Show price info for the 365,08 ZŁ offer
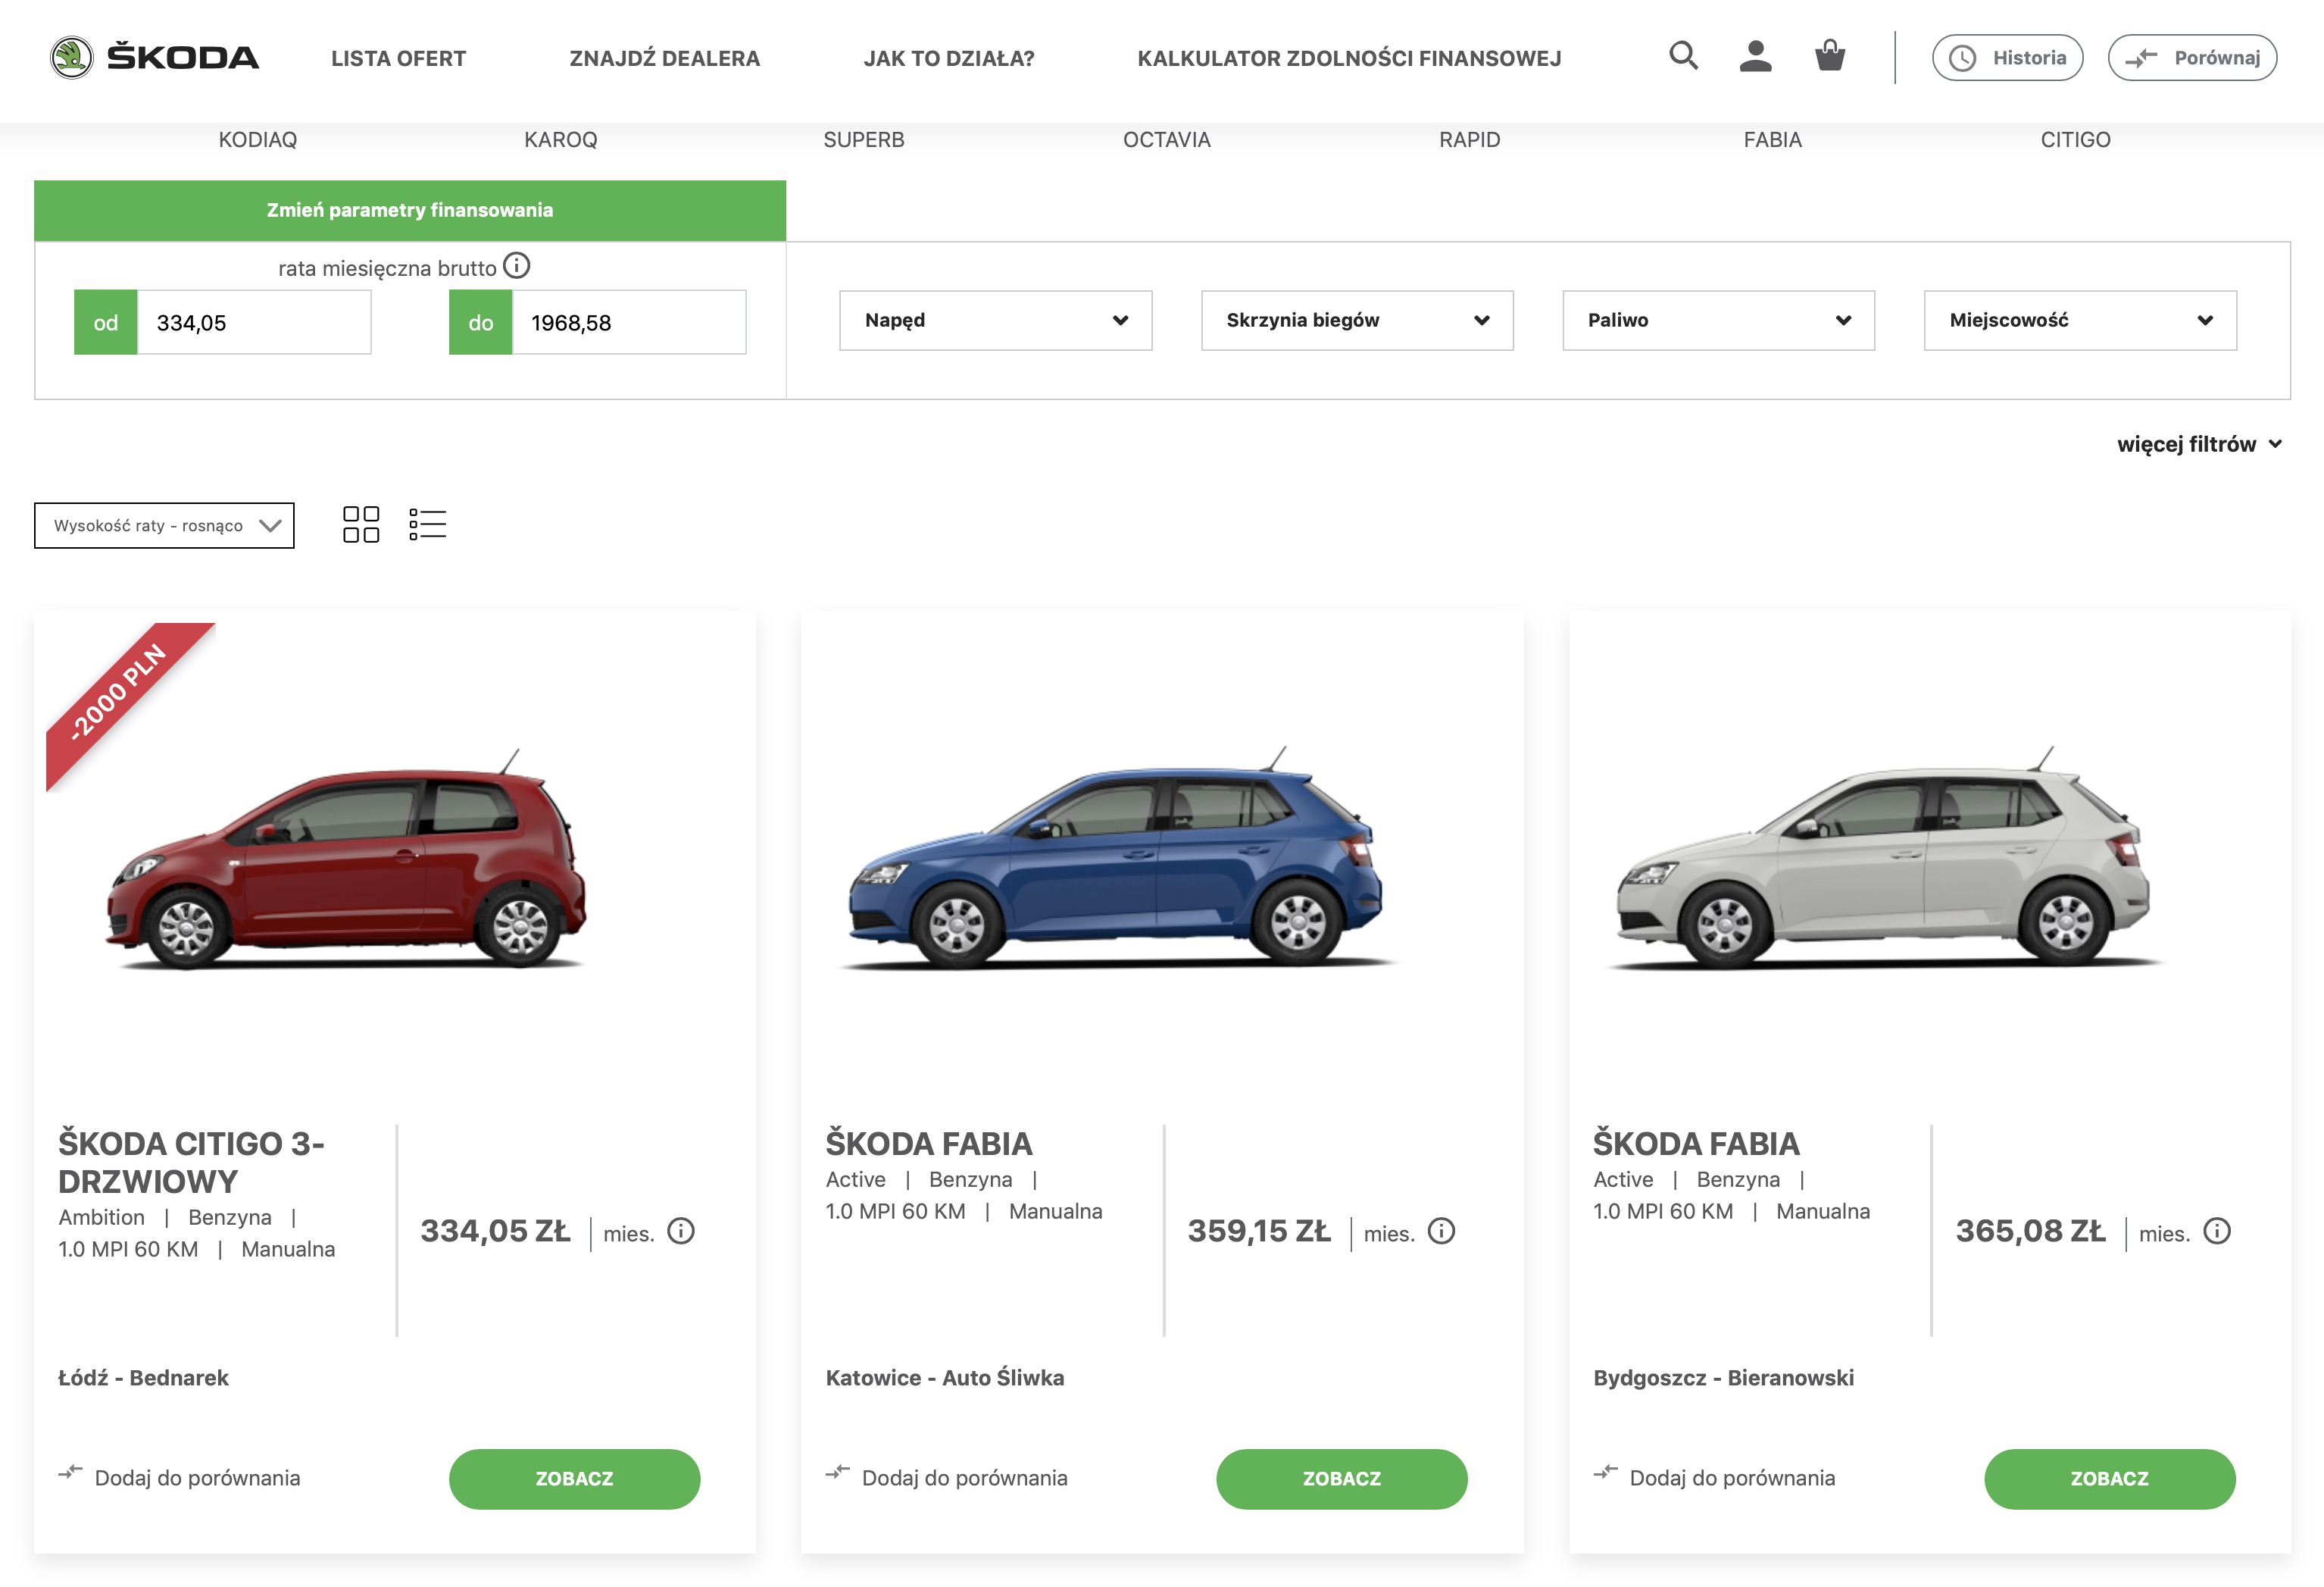 click(x=2217, y=1231)
